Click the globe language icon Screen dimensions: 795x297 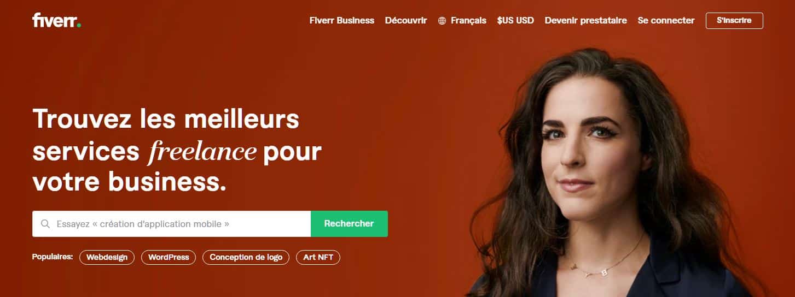pyautogui.click(x=442, y=21)
